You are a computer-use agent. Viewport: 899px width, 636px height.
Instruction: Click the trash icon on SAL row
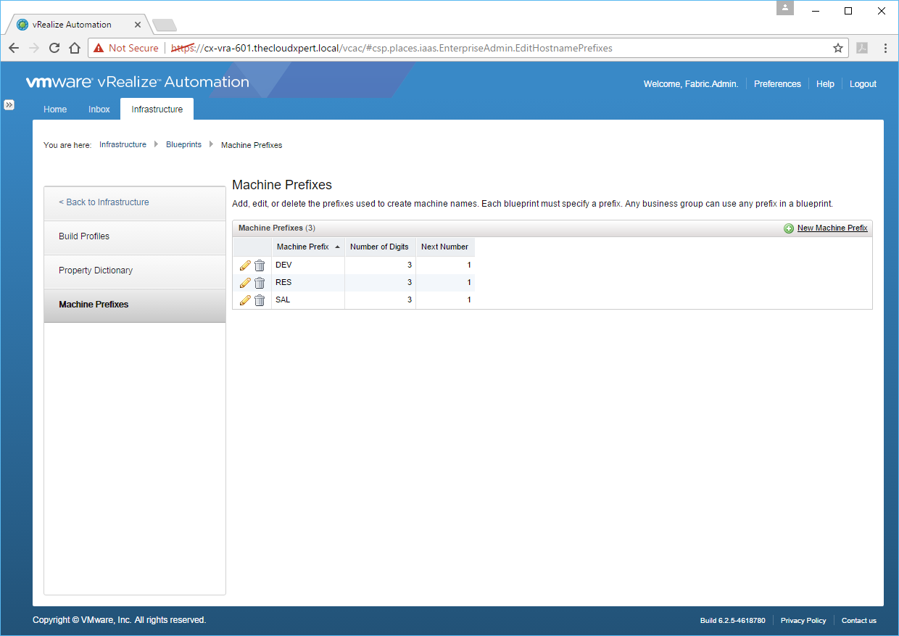(260, 300)
